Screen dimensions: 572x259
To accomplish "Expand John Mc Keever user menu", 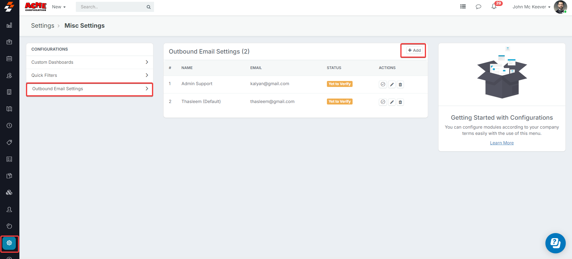I will tap(531, 7).
